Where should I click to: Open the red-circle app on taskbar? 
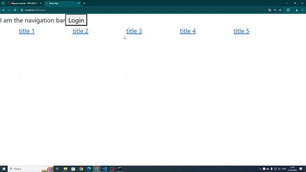click(112, 169)
